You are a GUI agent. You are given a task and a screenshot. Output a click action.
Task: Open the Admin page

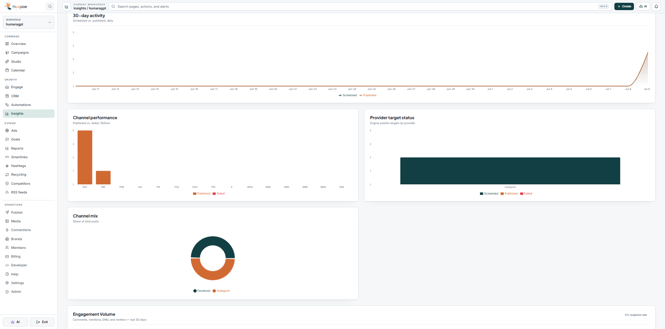click(29, 292)
